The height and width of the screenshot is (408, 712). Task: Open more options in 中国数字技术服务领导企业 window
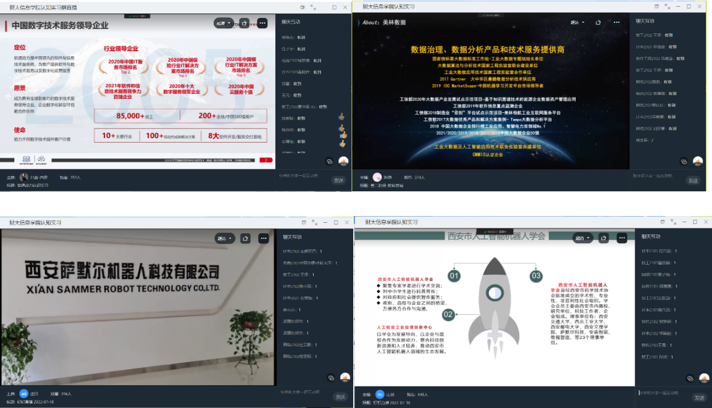pos(262,23)
